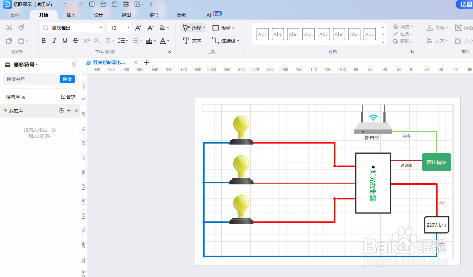Switch to the 符号 symbol tab

click(154, 15)
